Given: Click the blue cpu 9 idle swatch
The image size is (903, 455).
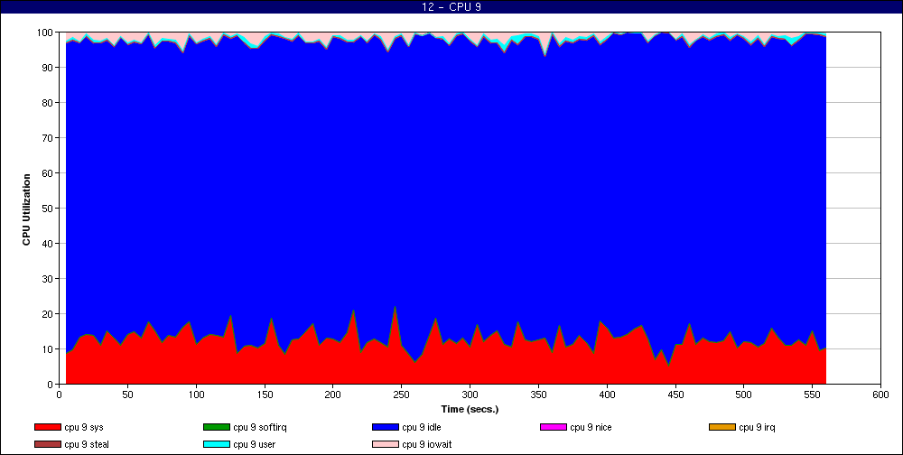Looking at the screenshot, I should [x=386, y=427].
